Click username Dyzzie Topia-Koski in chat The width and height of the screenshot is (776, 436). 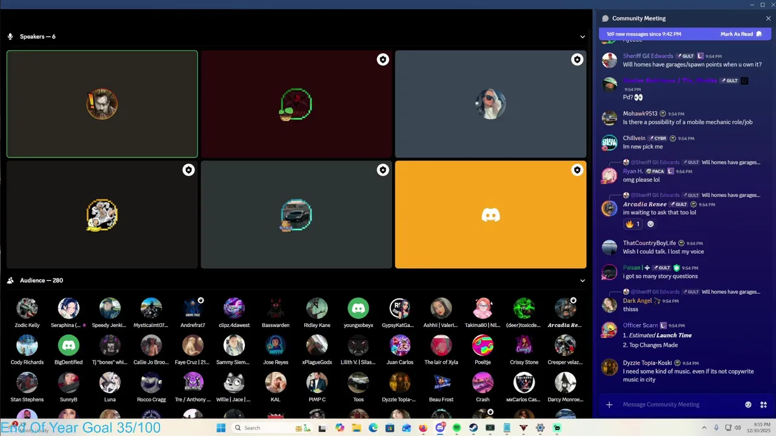click(647, 363)
